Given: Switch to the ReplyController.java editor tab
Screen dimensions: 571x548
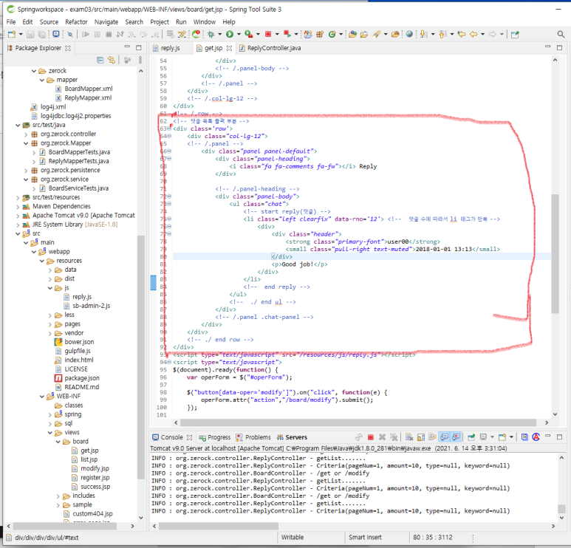Looking at the screenshot, I should [270, 48].
